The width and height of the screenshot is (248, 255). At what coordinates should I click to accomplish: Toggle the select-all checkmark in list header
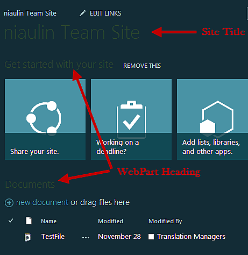pos(11,221)
